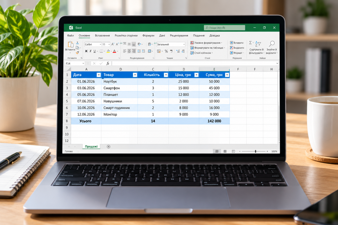Click the Wrap Text icon
Viewport: 338px width, 225px height.
pyautogui.click(x=150, y=44)
